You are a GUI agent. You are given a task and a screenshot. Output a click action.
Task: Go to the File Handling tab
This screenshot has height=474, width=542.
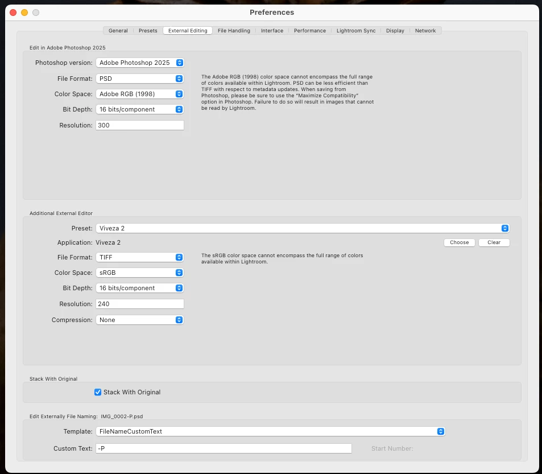pos(234,30)
